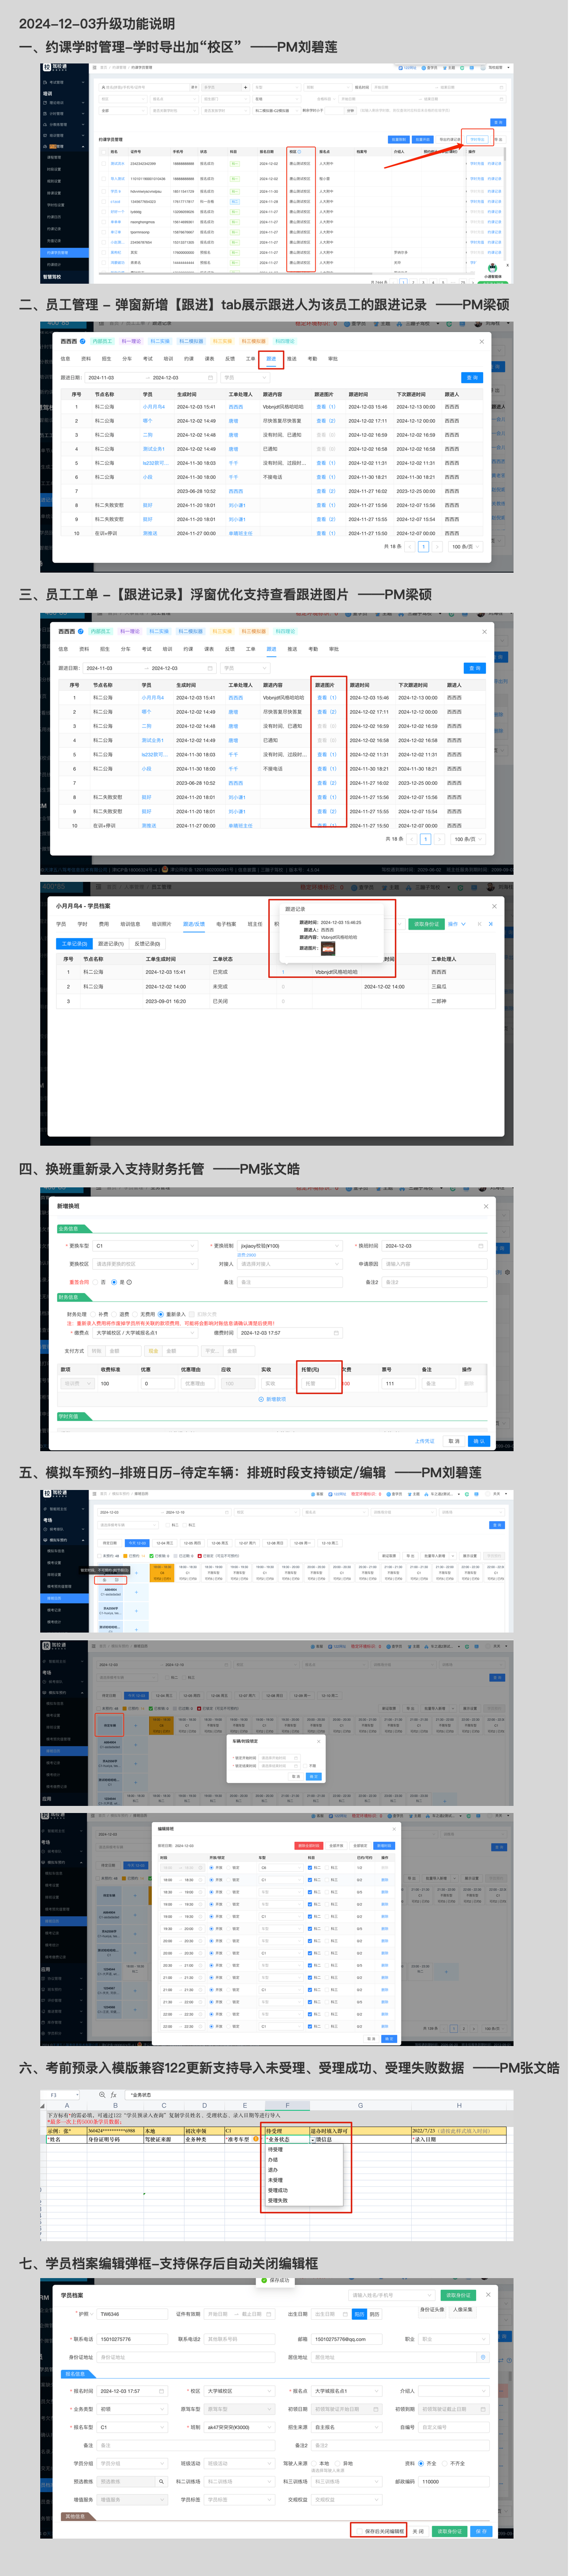This screenshot has width=585, height=2576.
Task: Click the 票号 field showing 111
Action: (x=398, y=1384)
